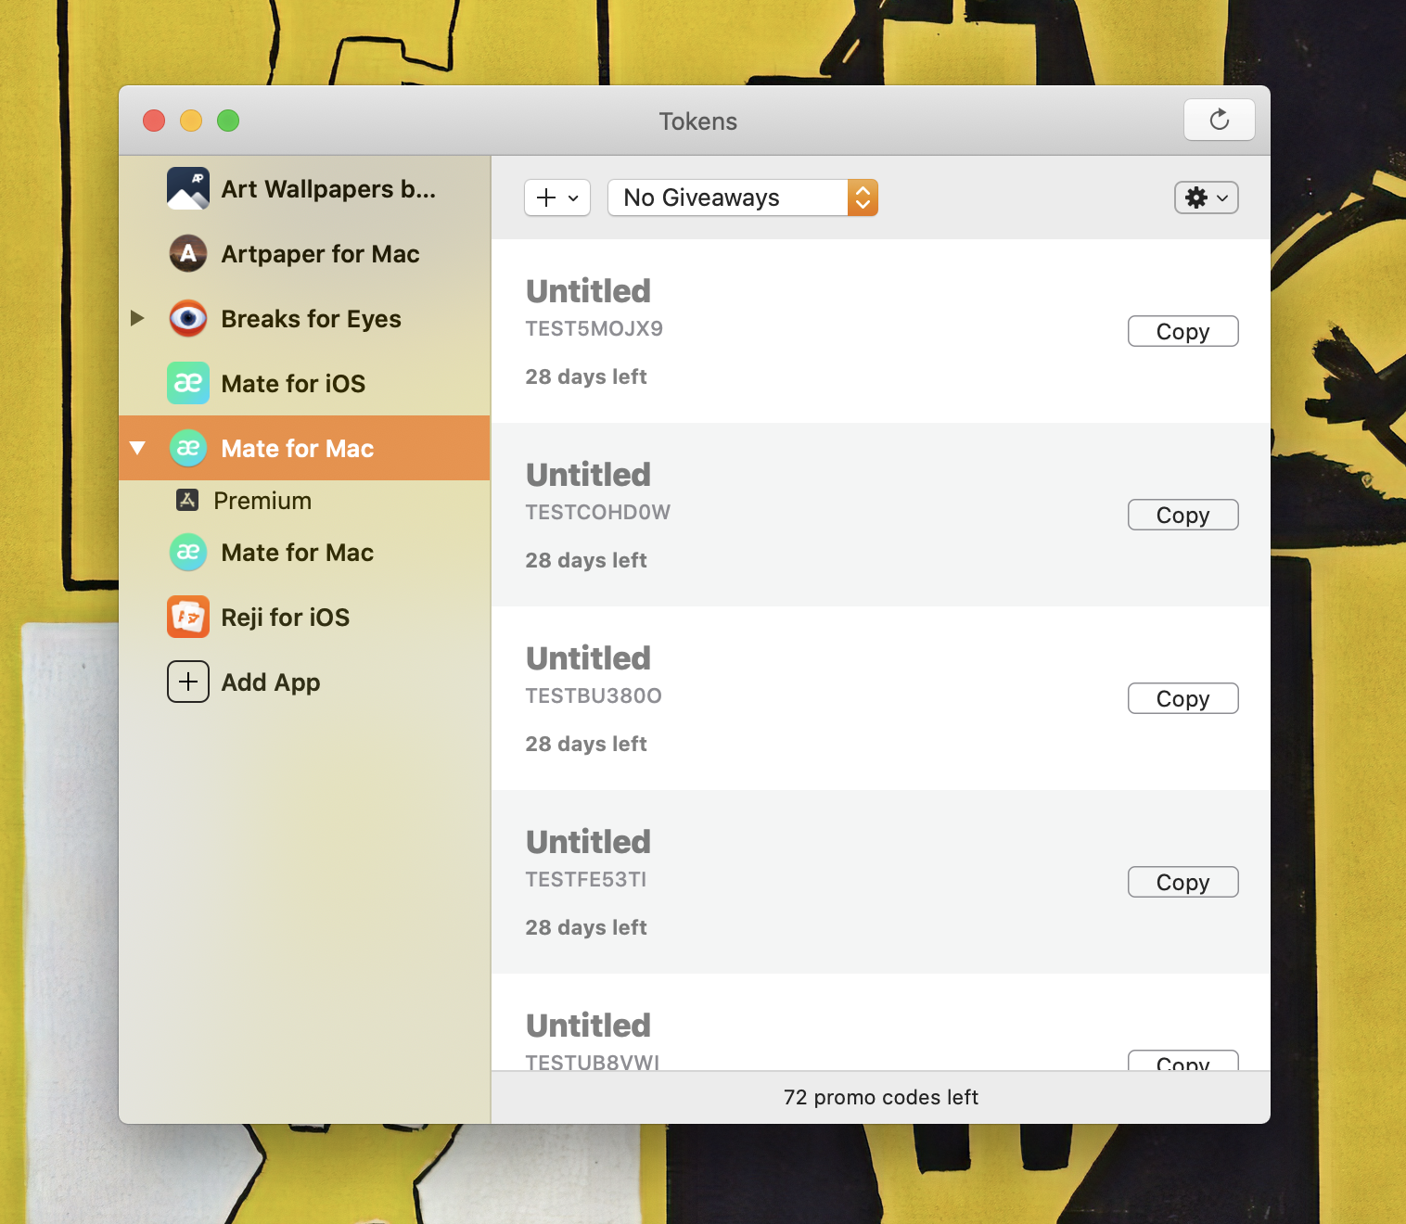The height and width of the screenshot is (1224, 1406).
Task: Select Reji for iOS in the sidebar
Action: click(x=304, y=618)
